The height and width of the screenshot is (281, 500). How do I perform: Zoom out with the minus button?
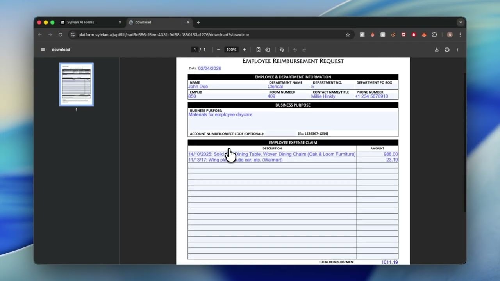pos(218,50)
